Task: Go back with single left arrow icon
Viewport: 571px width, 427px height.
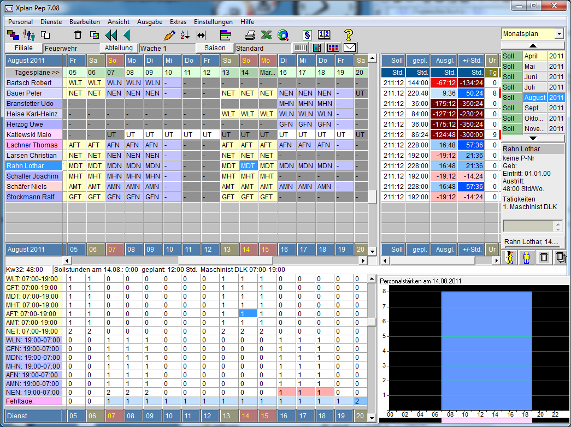Action: (127, 35)
